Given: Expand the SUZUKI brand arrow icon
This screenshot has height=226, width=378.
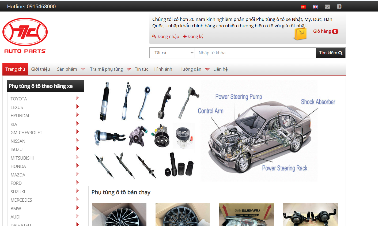Looking at the screenshot, I should point(77,191).
